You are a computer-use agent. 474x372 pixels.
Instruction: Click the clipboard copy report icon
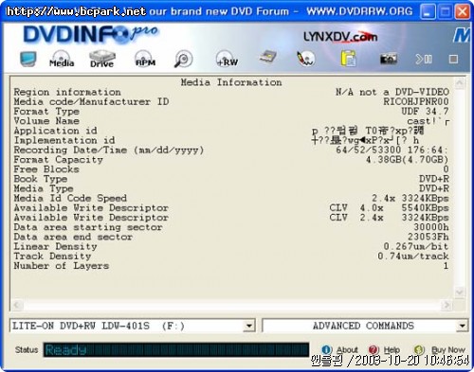pyautogui.click(x=348, y=59)
